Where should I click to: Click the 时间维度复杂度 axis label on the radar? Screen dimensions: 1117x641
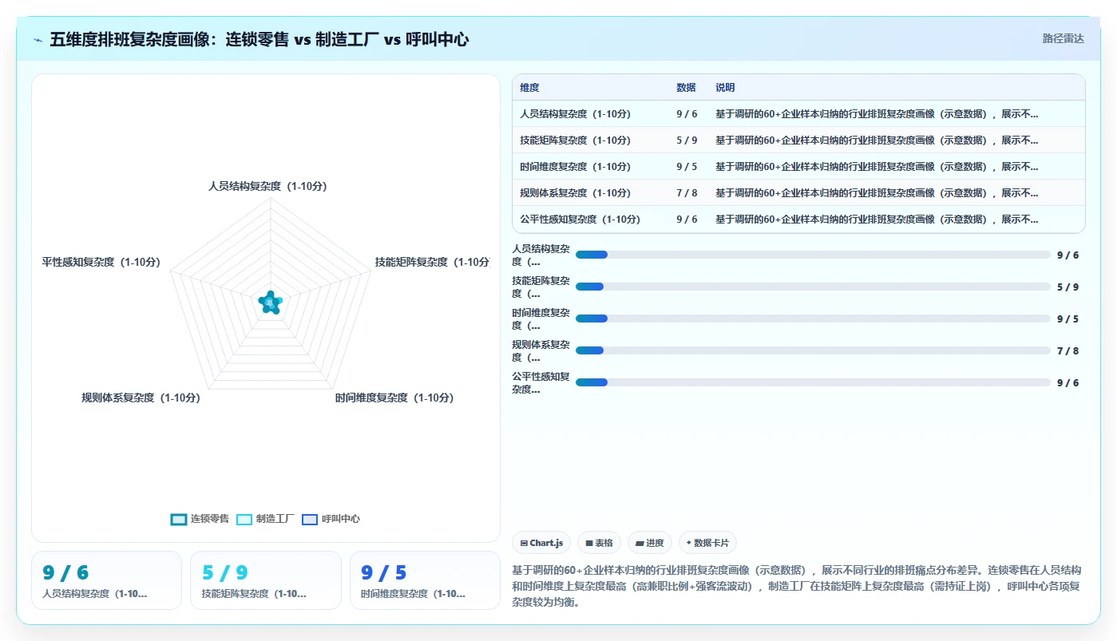click(394, 398)
